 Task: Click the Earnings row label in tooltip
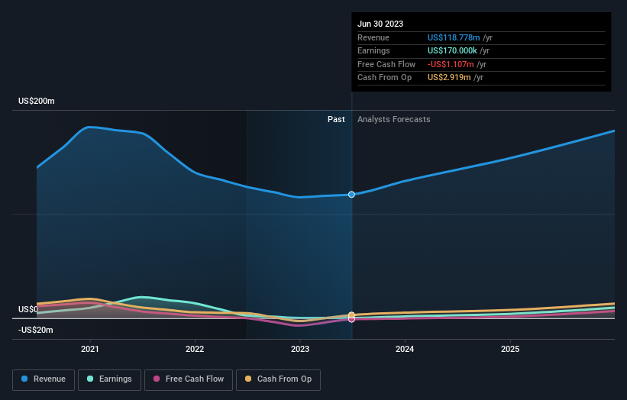(373, 50)
